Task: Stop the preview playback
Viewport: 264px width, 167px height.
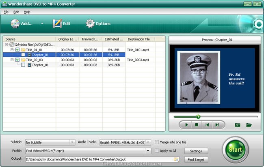Action: (197, 125)
